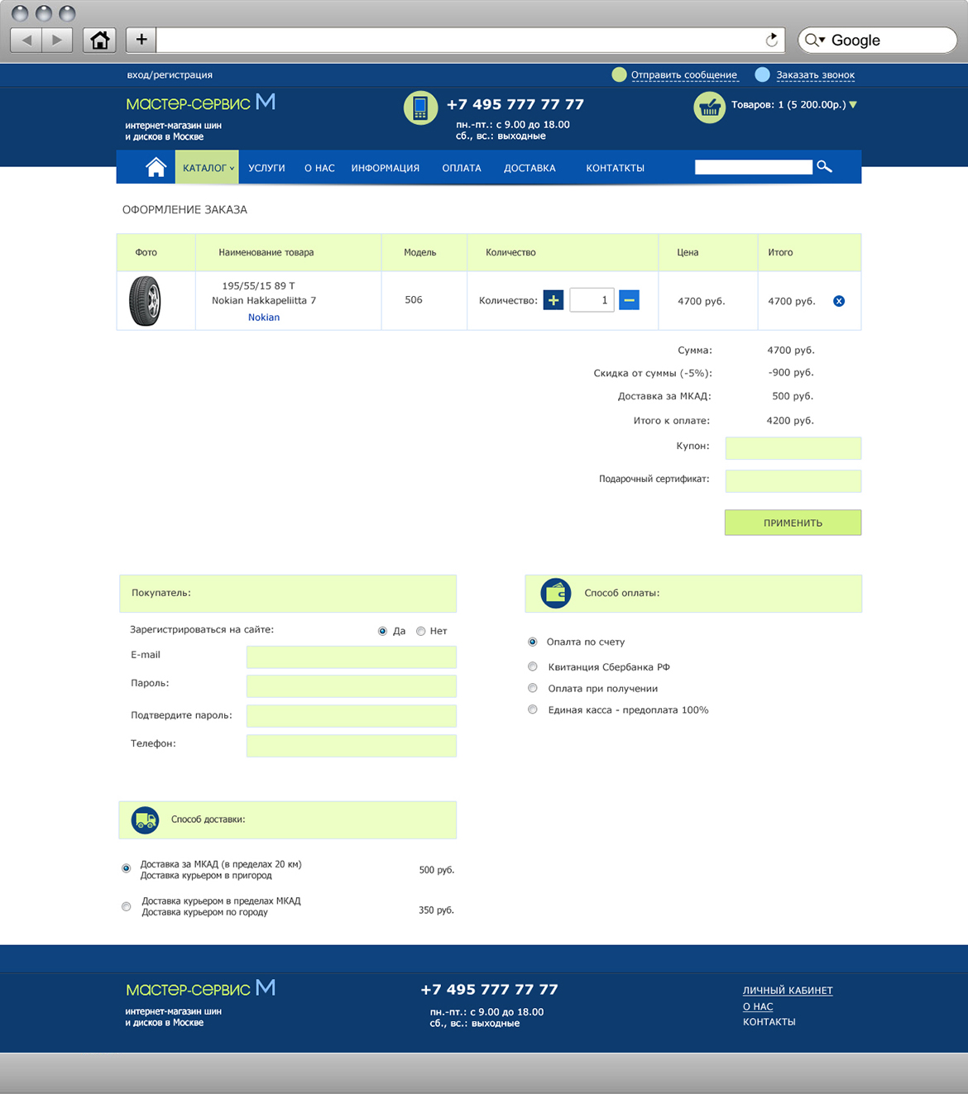Open the ДОСТАВКА menu item
This screenshot has height=1094, width=968.
pyautogui.click(x=530, y=168)
